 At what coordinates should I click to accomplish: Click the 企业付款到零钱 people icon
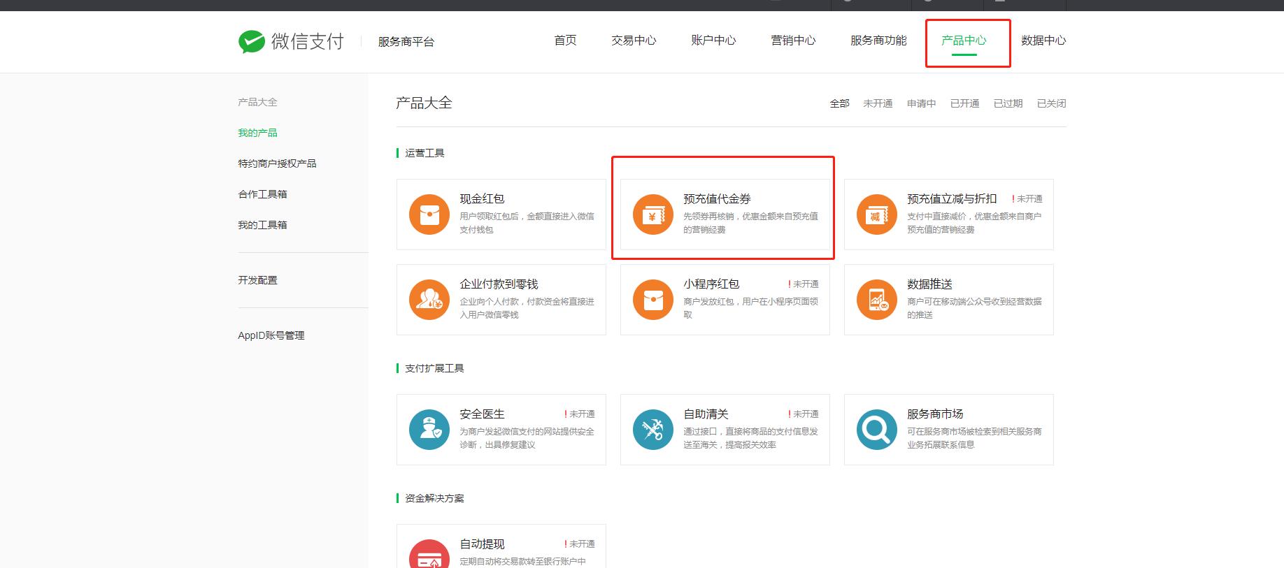coord(429,300)
